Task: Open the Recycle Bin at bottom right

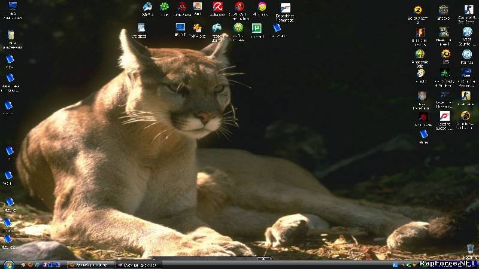Action: [x=471, y=249]
